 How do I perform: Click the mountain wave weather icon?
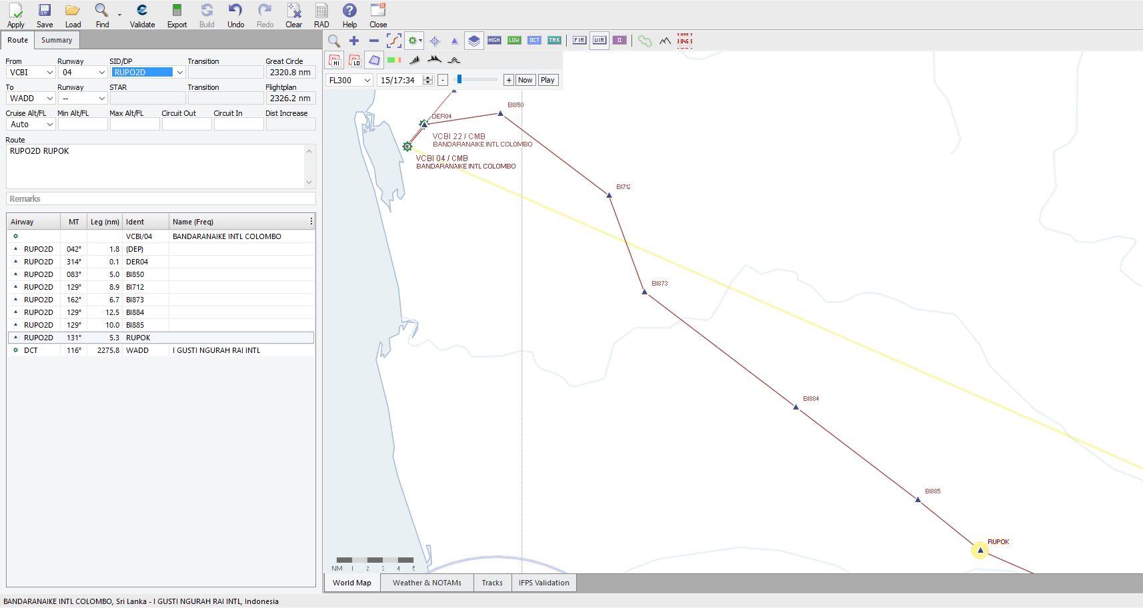434,61
